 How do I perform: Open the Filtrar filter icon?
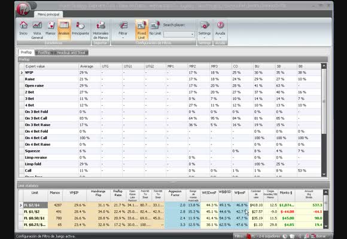click(x=123, y=30)
